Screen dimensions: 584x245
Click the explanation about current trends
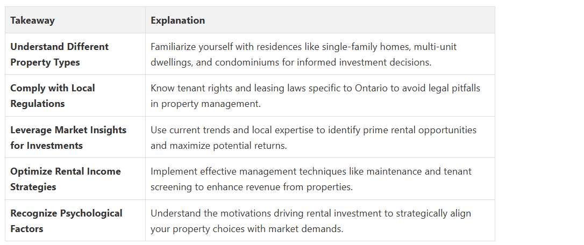(x=314, y=138)
